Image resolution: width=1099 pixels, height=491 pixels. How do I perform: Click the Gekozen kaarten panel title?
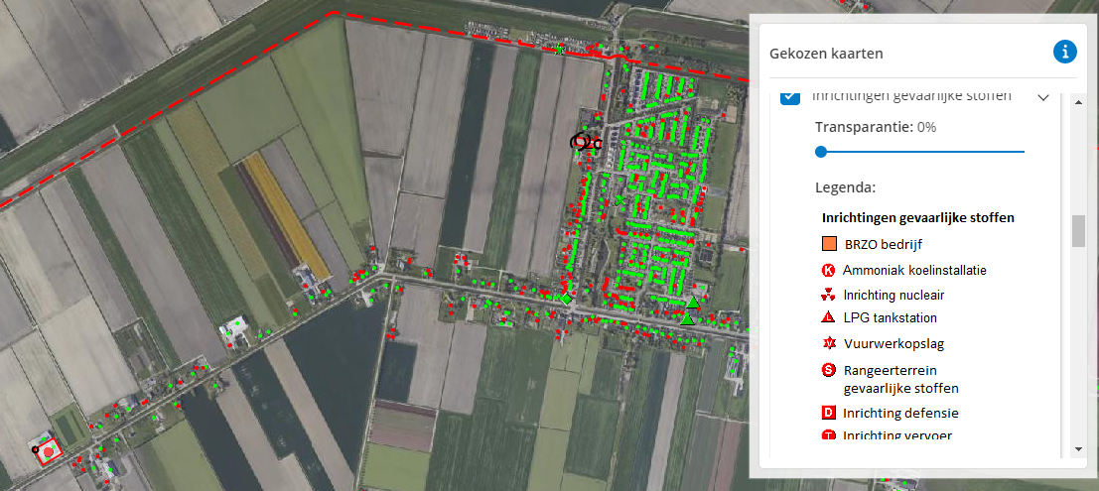pyautogui.click(x=826, y=54)
